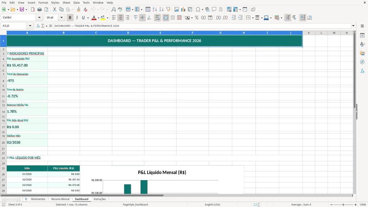Click Zoom In plus button
This screenshot has height=207, width=368.
point(355,205)
